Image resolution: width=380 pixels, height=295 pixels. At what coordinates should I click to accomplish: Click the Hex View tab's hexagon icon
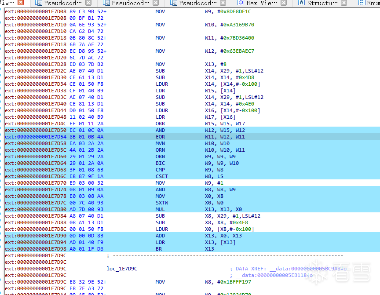[x=241, y=3]
